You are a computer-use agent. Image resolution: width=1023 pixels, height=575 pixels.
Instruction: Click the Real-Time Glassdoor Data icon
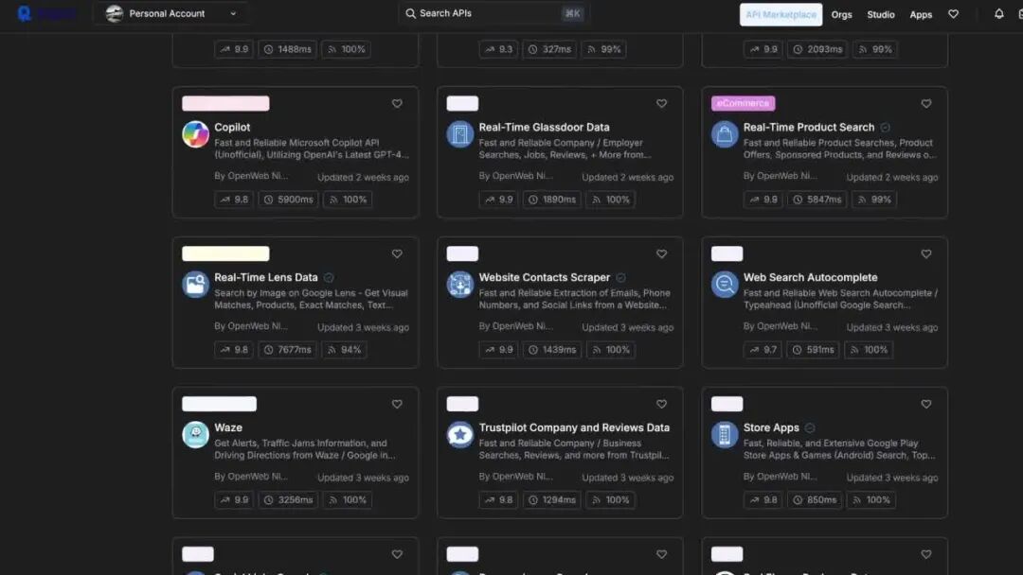click(x=459, y=134)
